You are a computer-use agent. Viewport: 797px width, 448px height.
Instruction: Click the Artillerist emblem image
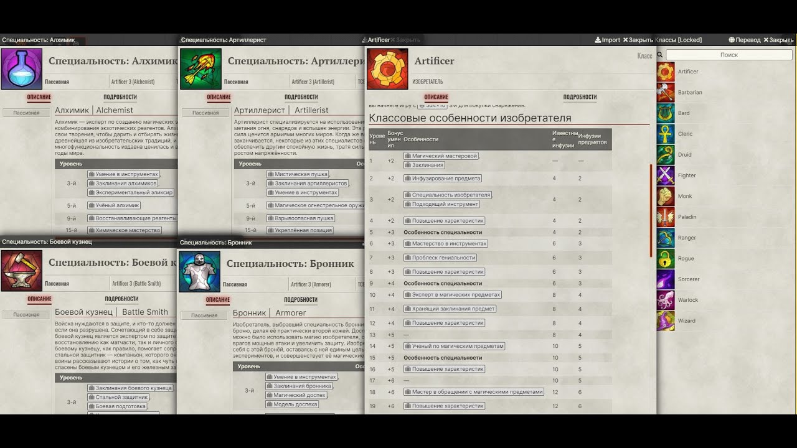pyautogui.click(x=200, y=68)
